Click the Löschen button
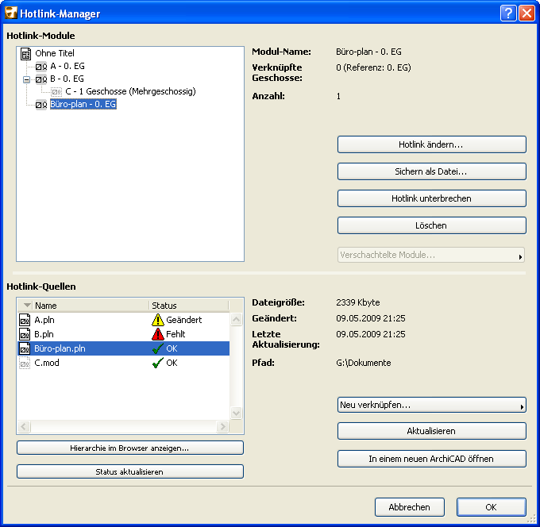Screen dimensions: 540x527 pos(431,225)
